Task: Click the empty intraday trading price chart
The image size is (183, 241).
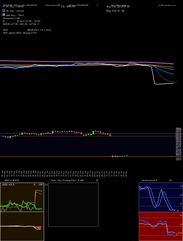Action: [x=73, y=204]
